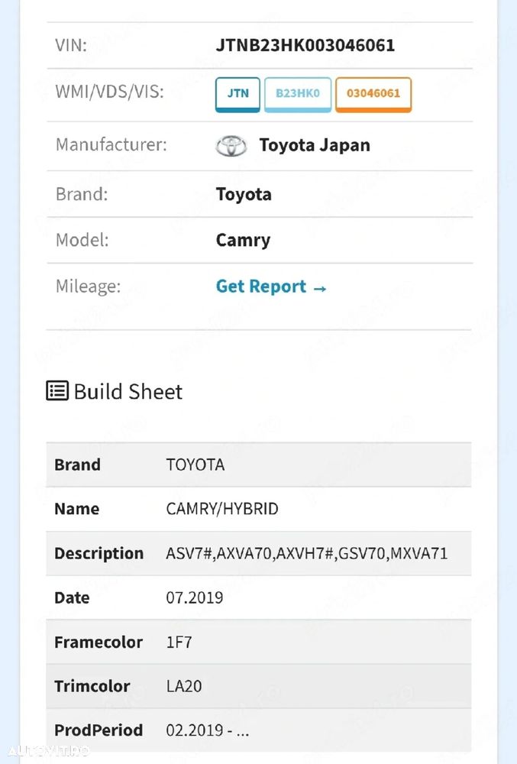Click the Brand: label above Model
This screenshot has width=517, height=764.
click(81, 194)
